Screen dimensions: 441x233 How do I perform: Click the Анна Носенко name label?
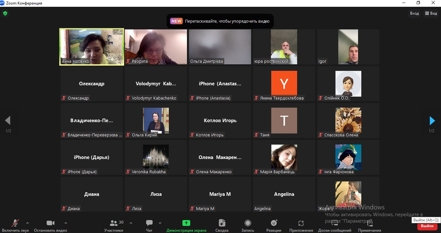click(x=75, y=61)
